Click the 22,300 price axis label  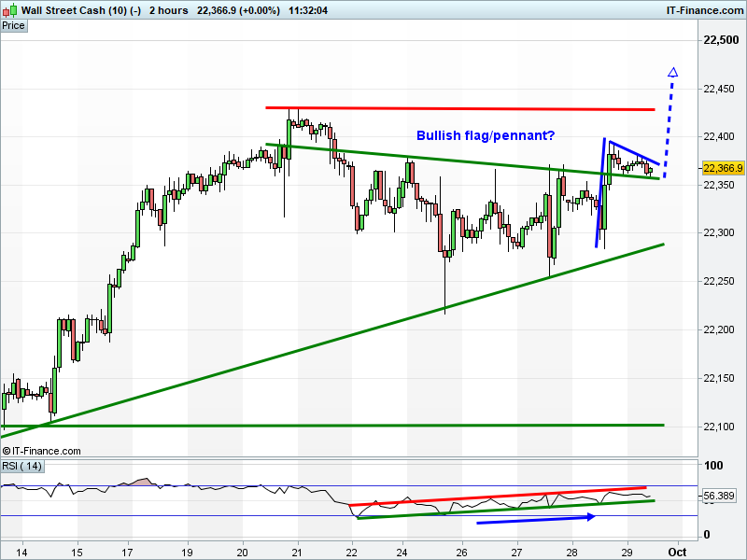pyautogui.click(x=718, y=232)
